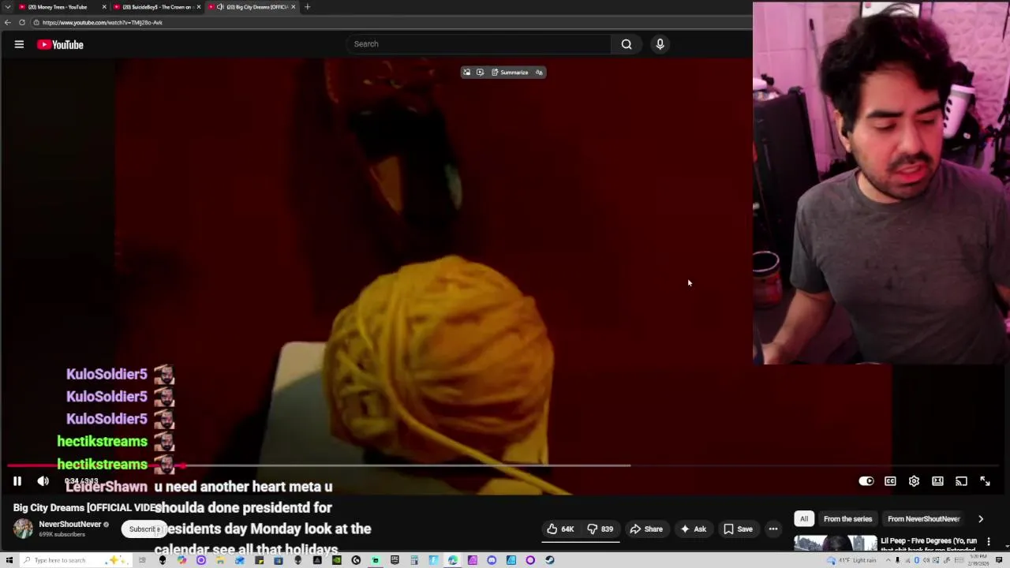Toggle the autoplay switch in player
Screen dimensions: 1010x568
tap(866, 481)
